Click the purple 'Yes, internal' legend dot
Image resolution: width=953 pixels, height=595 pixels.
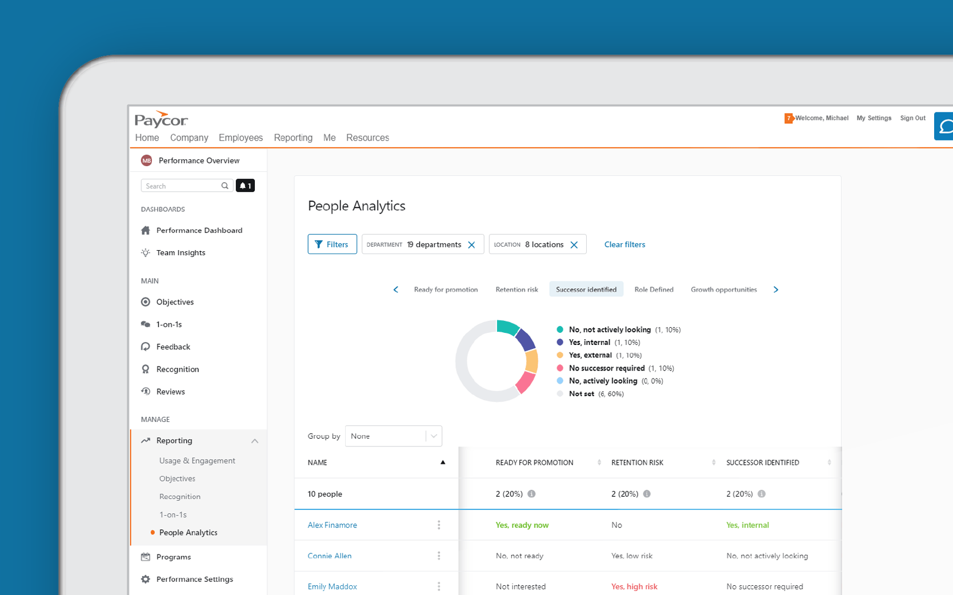click(x=560, y=342)
